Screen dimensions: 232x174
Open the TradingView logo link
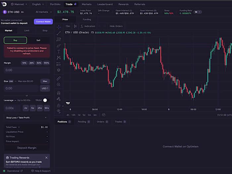68,103
